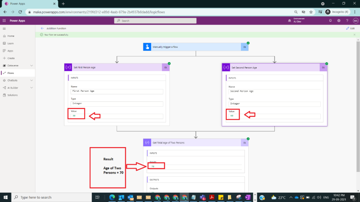Open the Environment AJ Dev picker
The height and width of the screenshot is (202, 360).
point(296,20)
